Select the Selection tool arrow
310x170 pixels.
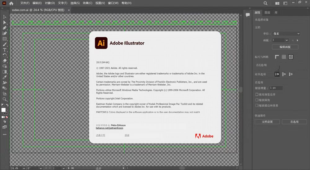click(5, 17)
